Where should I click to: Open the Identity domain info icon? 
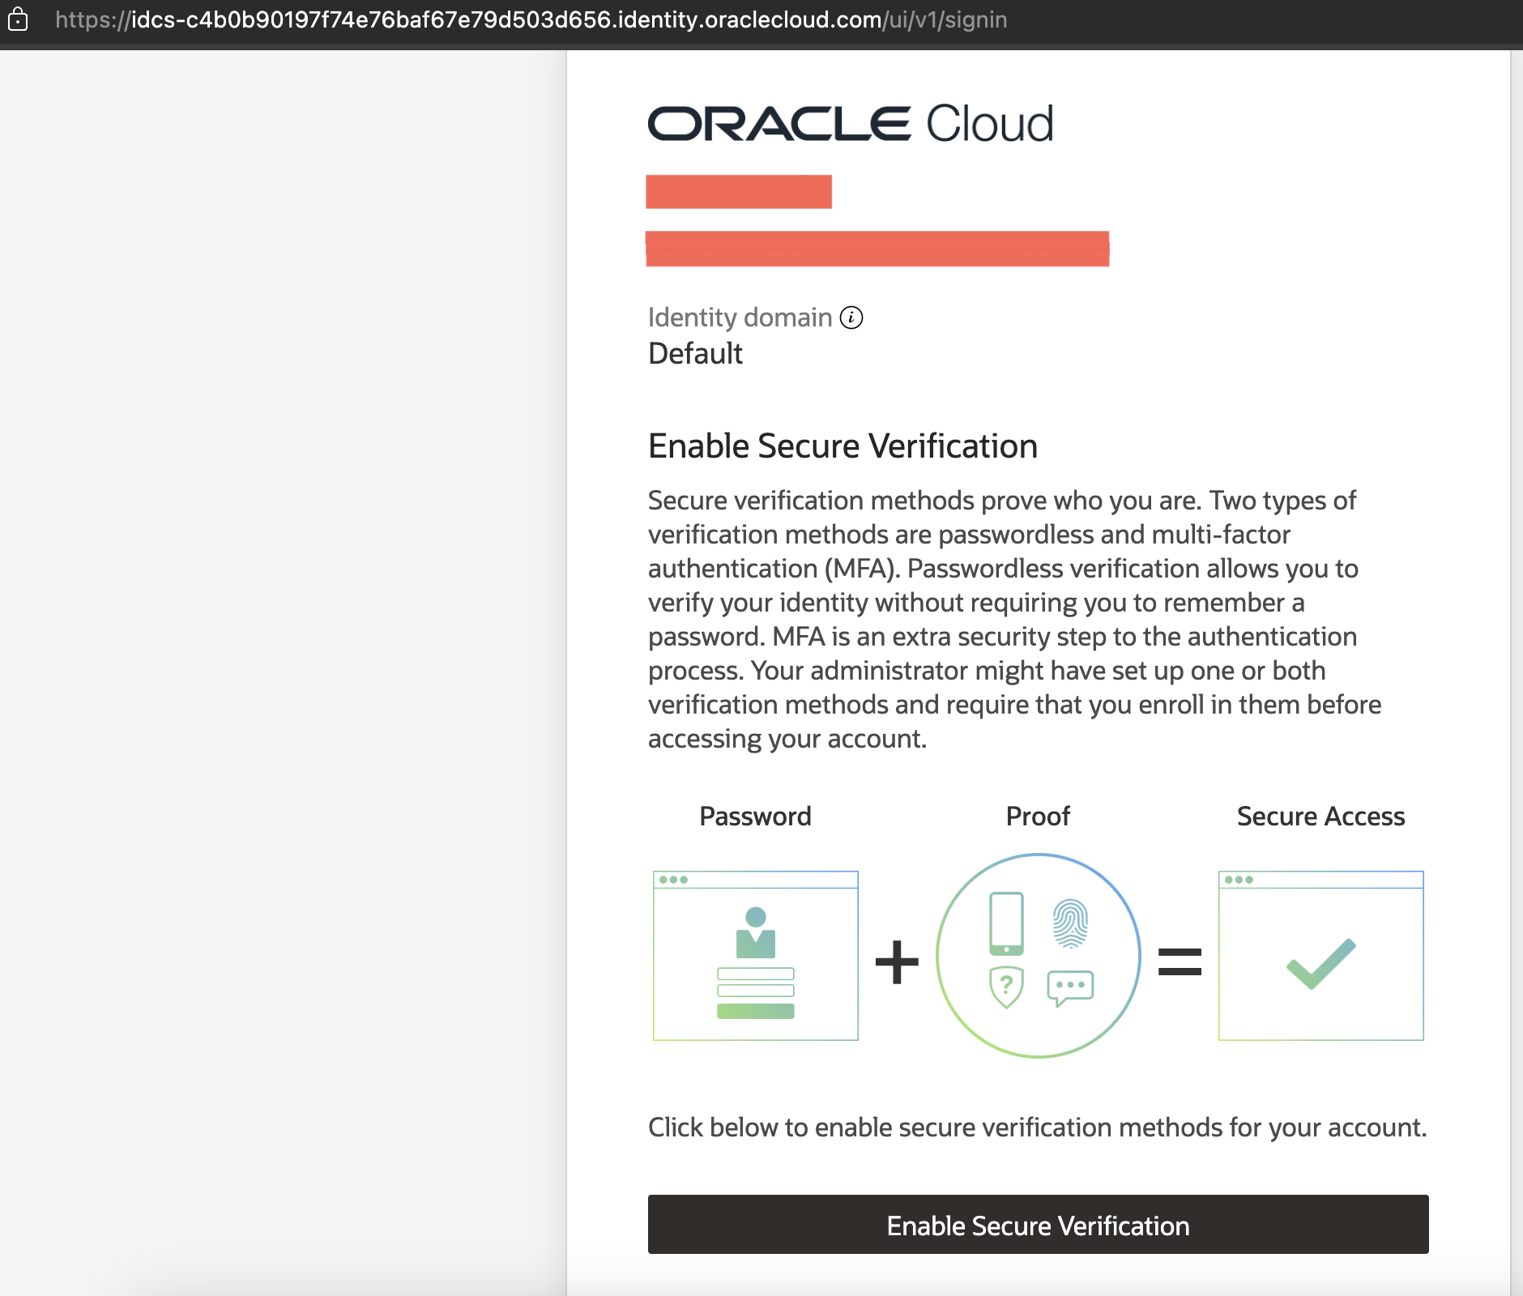tap(851, 318)
